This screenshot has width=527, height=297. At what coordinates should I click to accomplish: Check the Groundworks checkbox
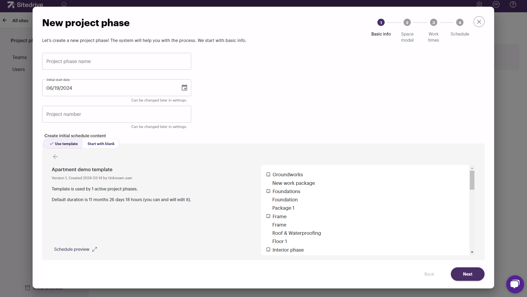(268, 174)
